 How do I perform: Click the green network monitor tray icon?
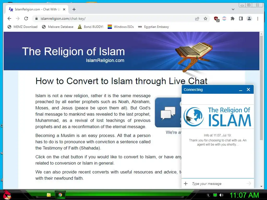point(215,195)
